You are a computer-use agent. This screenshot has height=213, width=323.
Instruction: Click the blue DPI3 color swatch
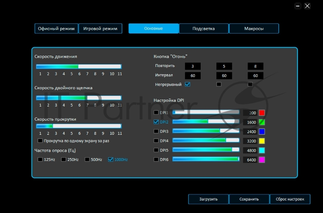pos(262,131)
